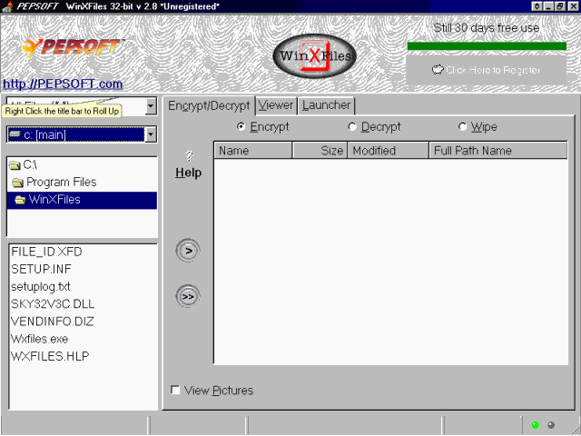Click the green status indicator light

536,425
